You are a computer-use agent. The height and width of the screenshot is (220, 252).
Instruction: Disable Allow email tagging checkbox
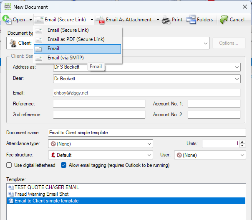click(x=63, y=165)
